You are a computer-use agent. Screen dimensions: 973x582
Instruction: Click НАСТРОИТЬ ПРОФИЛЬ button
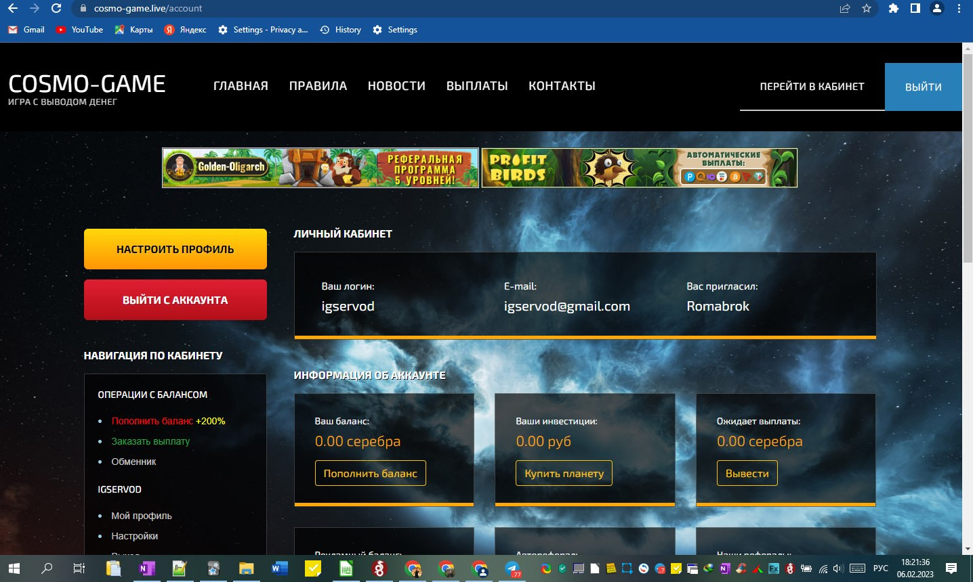tap(175, 249)
